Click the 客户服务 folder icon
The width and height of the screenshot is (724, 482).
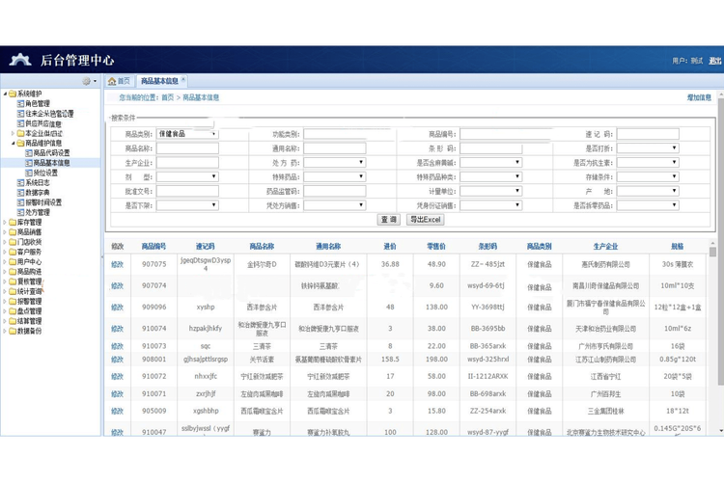(13, 252)
